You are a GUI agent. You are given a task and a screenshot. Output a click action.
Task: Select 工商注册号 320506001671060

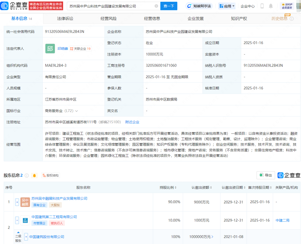click(x=161, y=66)
